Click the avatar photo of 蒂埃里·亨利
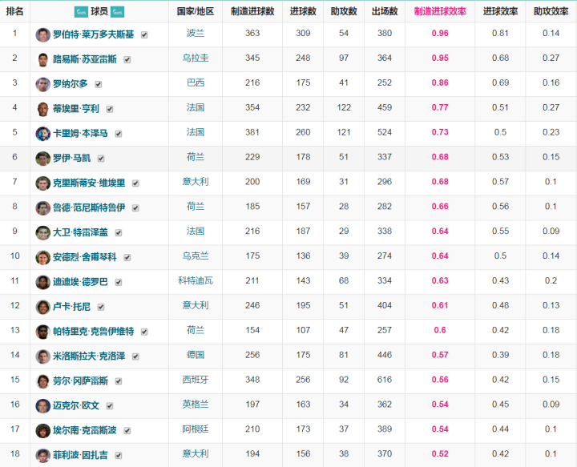577x467 pixels. pyautogui.click(x=42, y=109)
